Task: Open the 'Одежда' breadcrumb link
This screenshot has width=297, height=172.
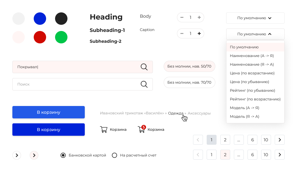Action: [176, 113]
